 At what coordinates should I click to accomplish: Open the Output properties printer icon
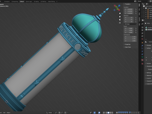pos(142,30)
